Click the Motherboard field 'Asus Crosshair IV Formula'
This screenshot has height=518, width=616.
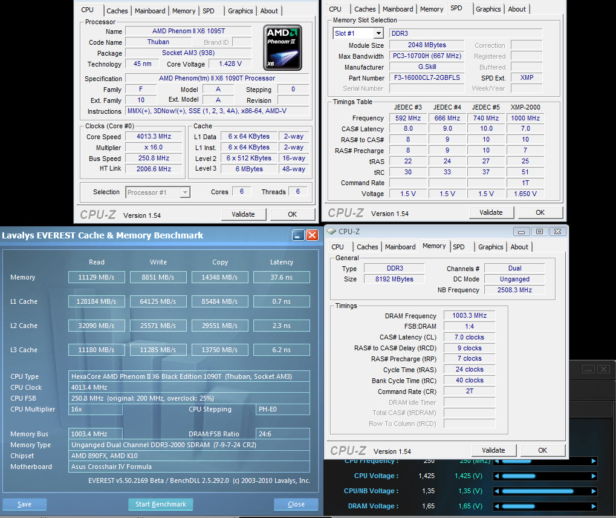pos(189,467)
